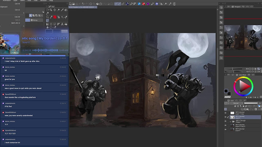Click the top search material icon in side strip
This screenshot has width=262, height=147.
221,7
